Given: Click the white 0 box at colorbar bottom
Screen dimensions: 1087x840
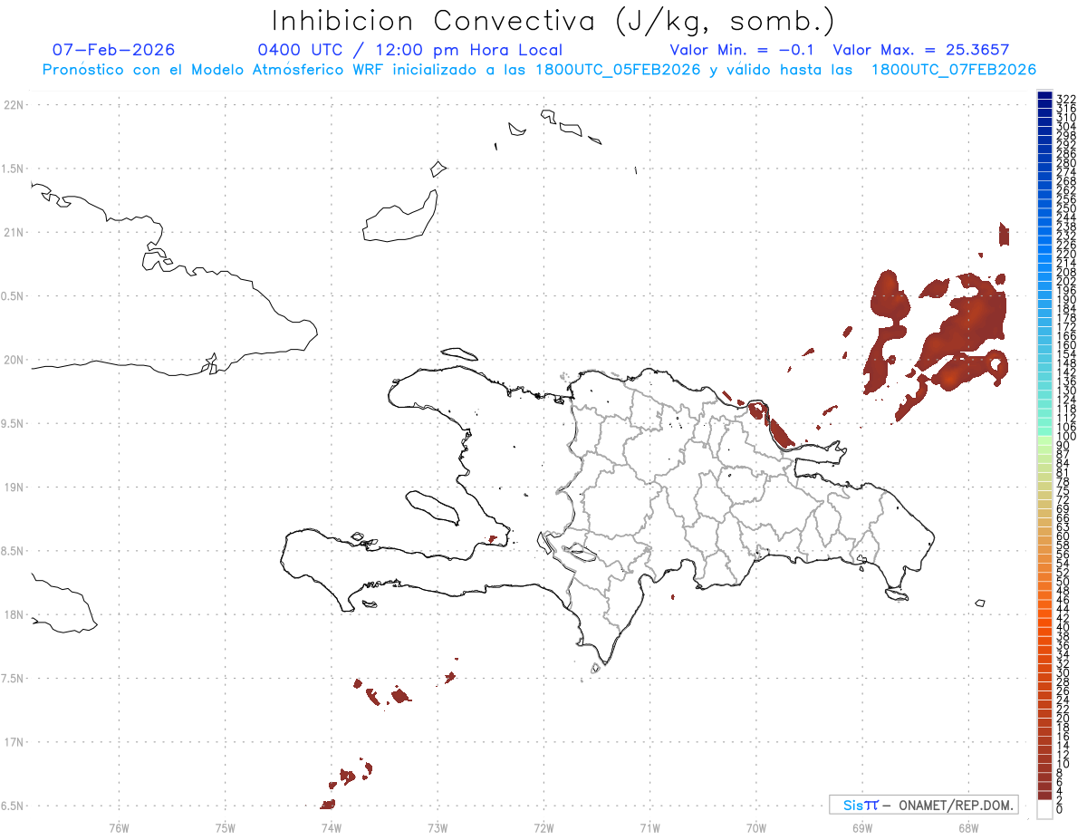Looking at the screenshot, I should click(1044, 809).
